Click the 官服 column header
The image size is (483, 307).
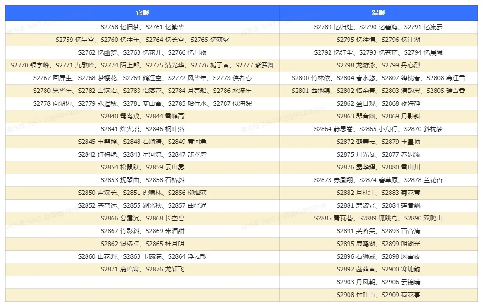pyautogui.click(x=142, y=13)
